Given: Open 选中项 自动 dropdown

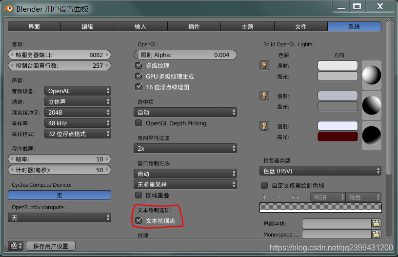Looking at the screenshot, I should (x=185, y=112).
